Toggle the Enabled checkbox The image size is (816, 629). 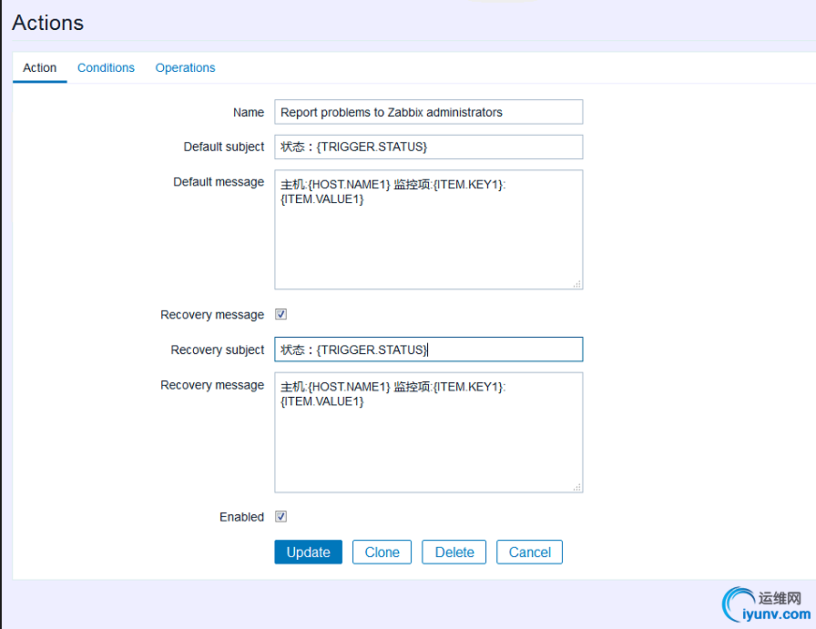pyautogui.click(x=281, y=517)
